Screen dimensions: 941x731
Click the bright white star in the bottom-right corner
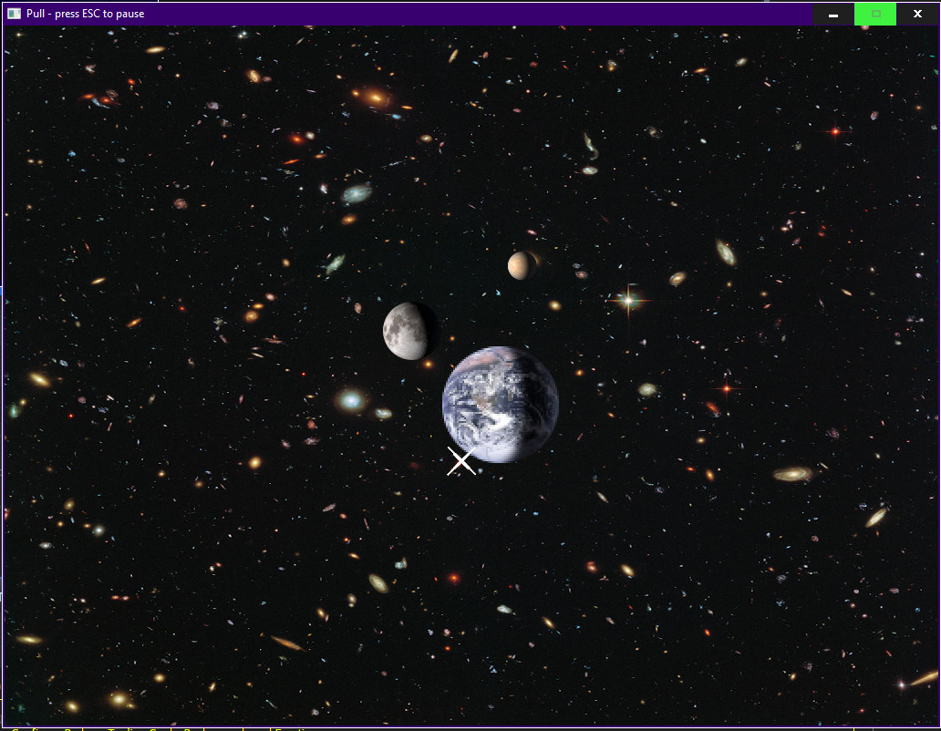pyautogui.click(x=902, y=684)
